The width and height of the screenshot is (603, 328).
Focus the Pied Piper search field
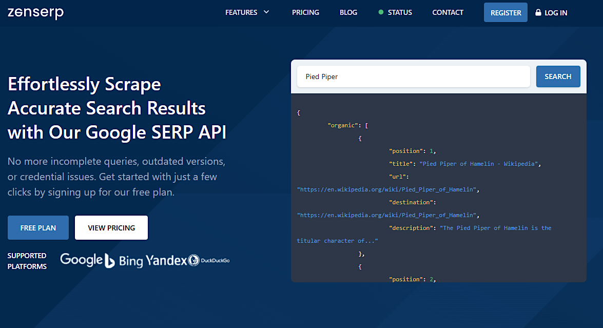click(x=414, y=76)
